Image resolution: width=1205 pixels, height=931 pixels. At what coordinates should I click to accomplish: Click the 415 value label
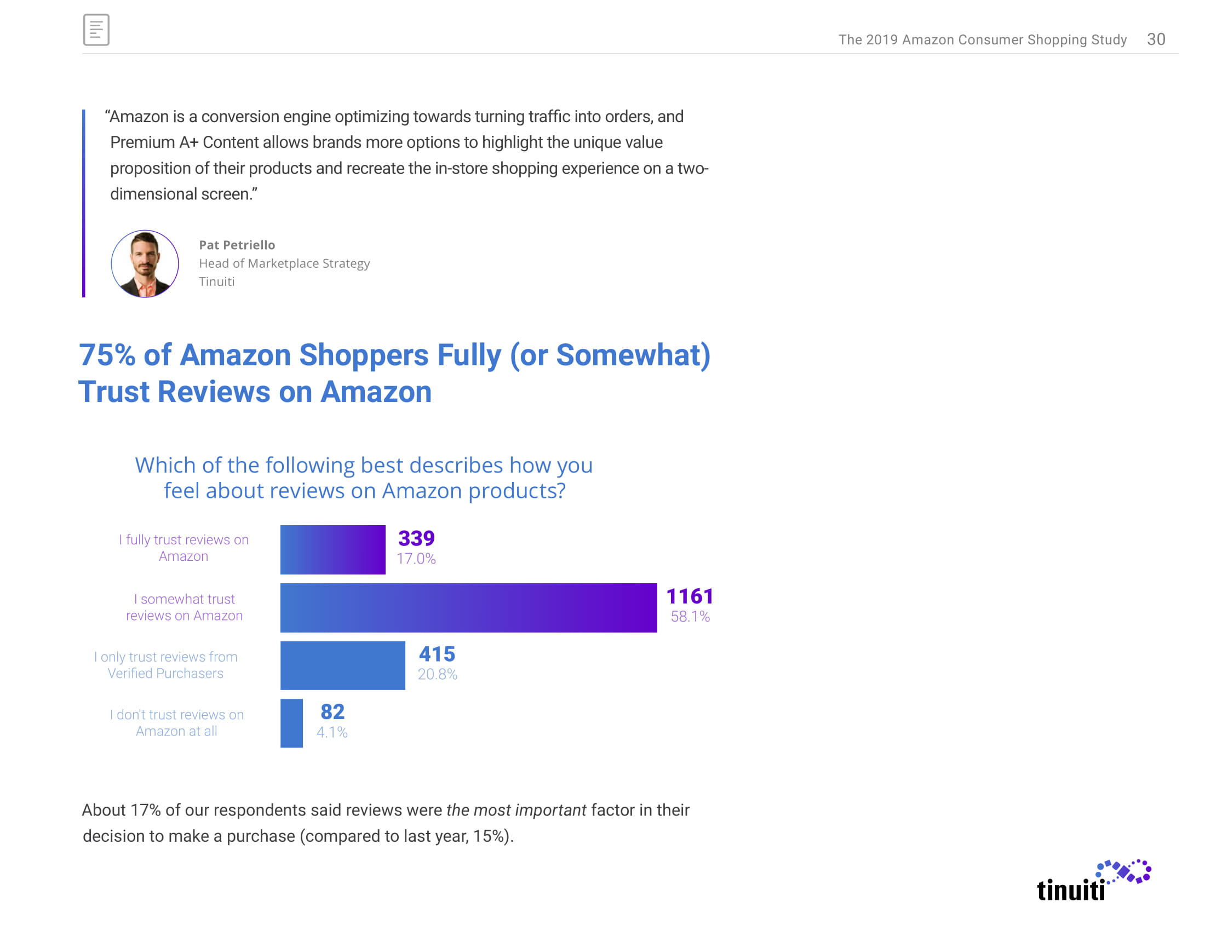[x=437, y=654]
